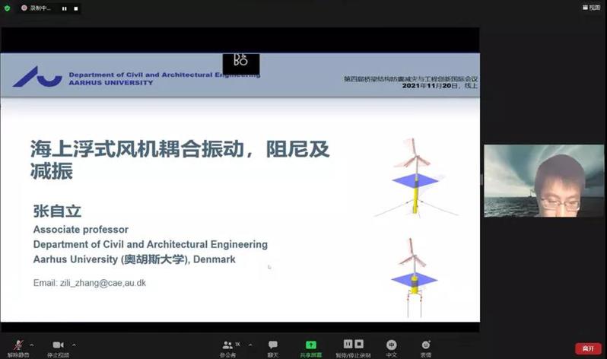
Task: Open the Reactions emoji menu
Action: 426,346
